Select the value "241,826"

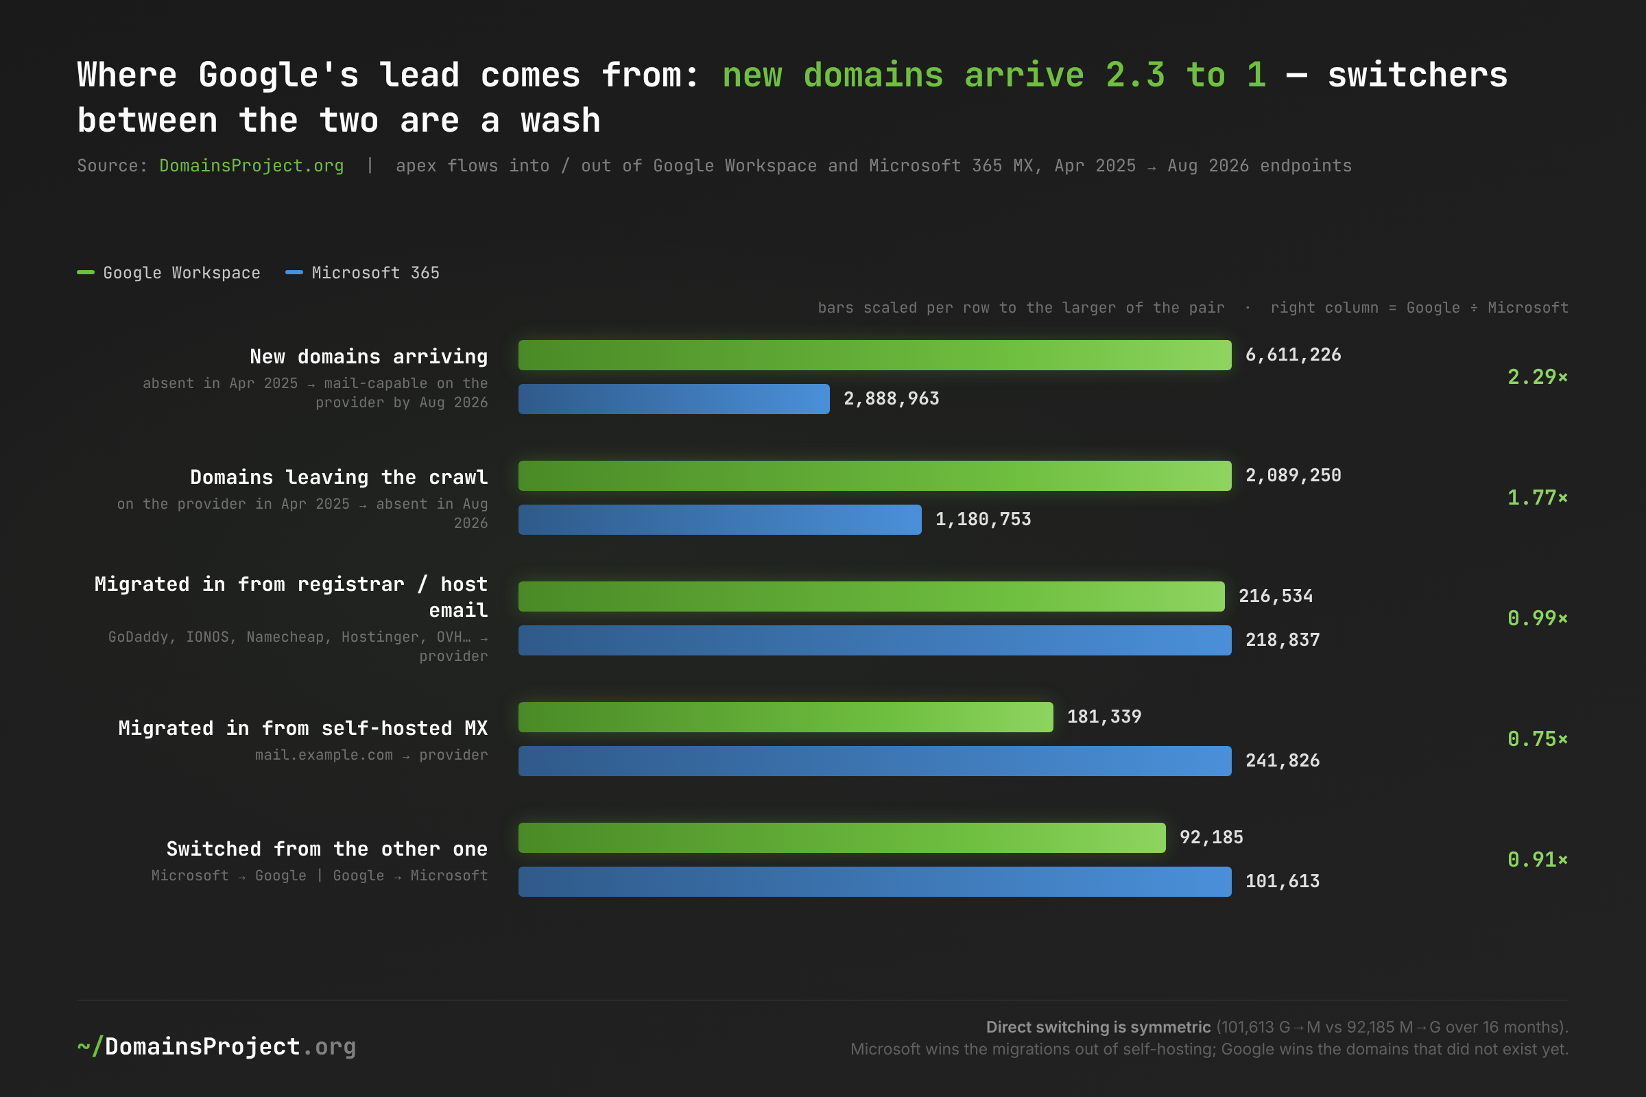tap(1283, 760)
